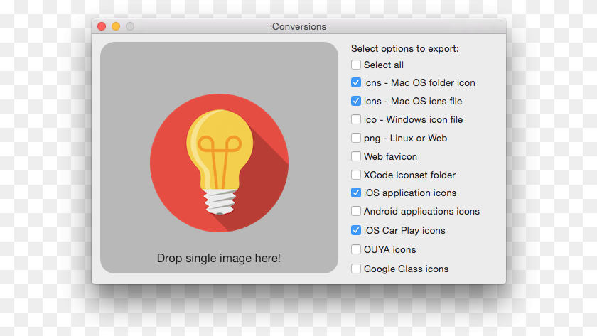Enable Google Glass icons export
This screenshot has width=597, height=336.
pos(355,269)
